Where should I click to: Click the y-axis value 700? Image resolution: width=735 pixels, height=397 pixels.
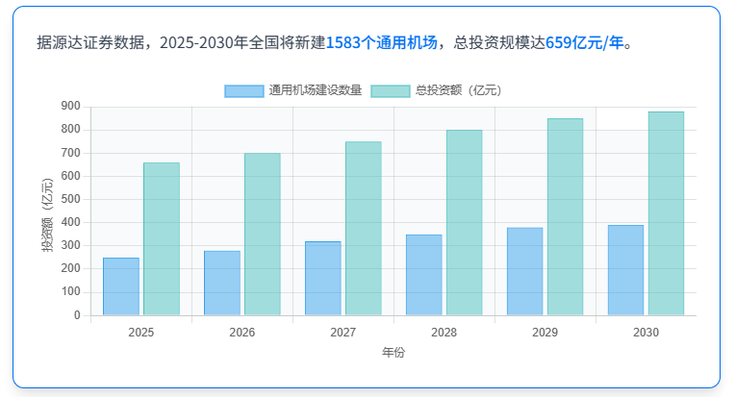[71, 153]
